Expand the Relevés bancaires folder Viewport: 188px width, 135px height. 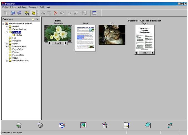tap(7, 61)
